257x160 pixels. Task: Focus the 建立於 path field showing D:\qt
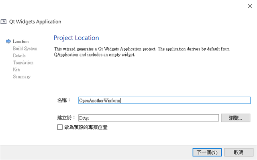149,118
